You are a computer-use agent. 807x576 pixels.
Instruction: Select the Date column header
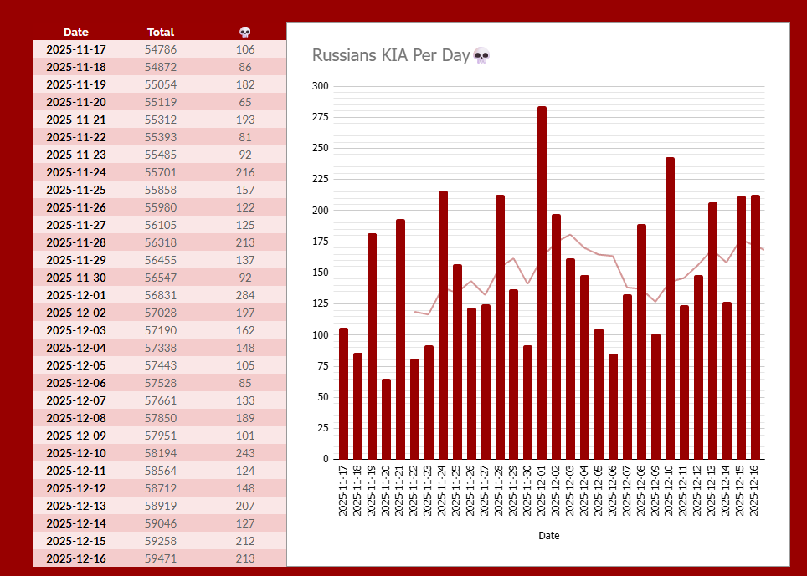(x=76, y=33)
